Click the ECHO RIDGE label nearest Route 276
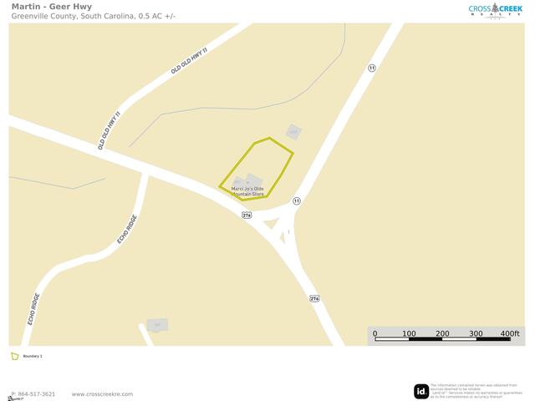Screen dimensions: 535x401 pyautogui.click(x=127, y=229)
